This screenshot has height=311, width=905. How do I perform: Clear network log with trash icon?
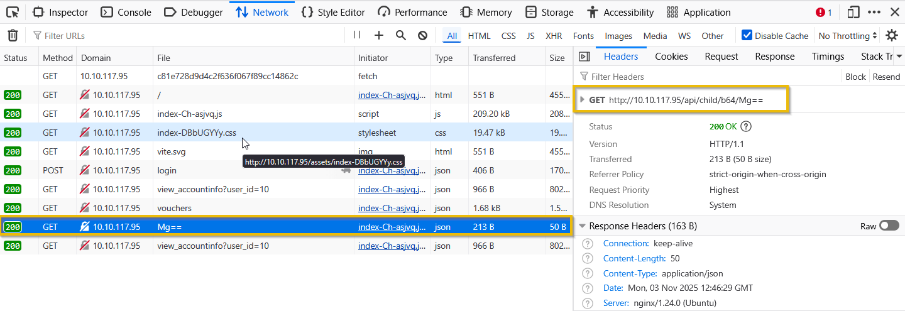tap(13, 36)
